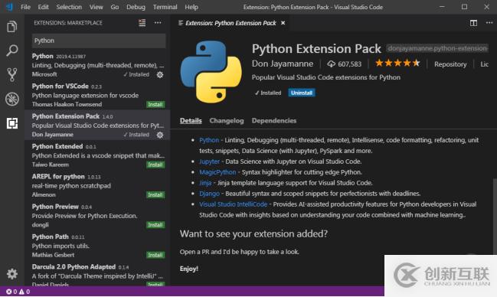This screenshot has height=297, width=497.
Task: Click the Python logo image
Action: coord(211,71)
